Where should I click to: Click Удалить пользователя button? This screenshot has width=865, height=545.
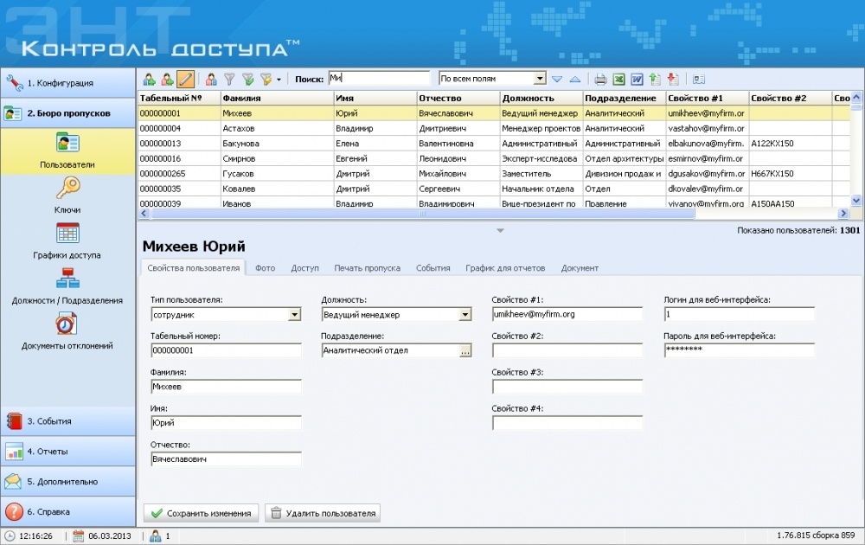[323, 513]
